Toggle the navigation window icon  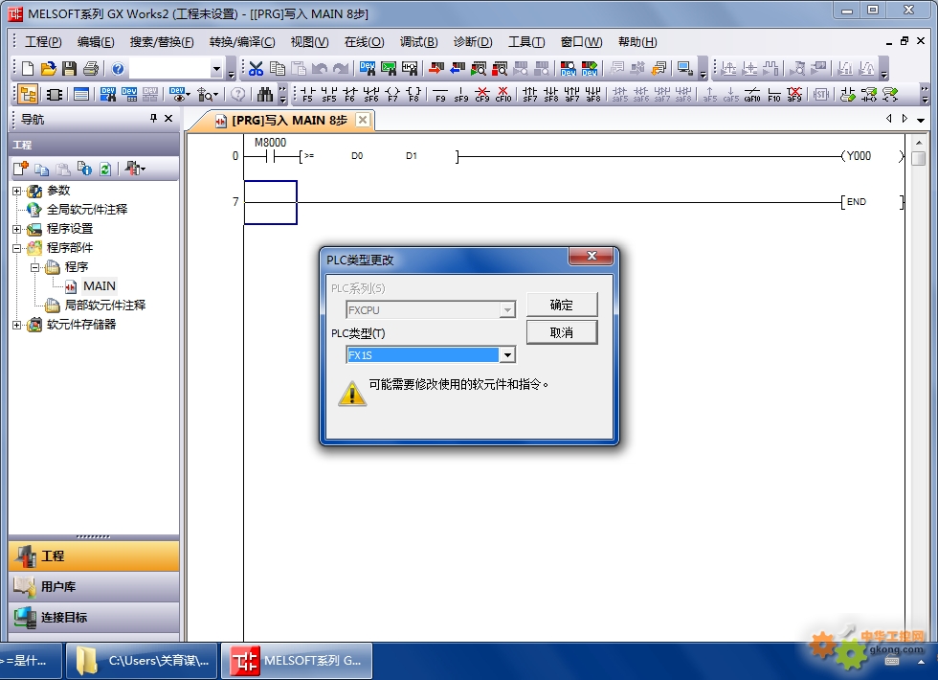[x=28, y=94]
